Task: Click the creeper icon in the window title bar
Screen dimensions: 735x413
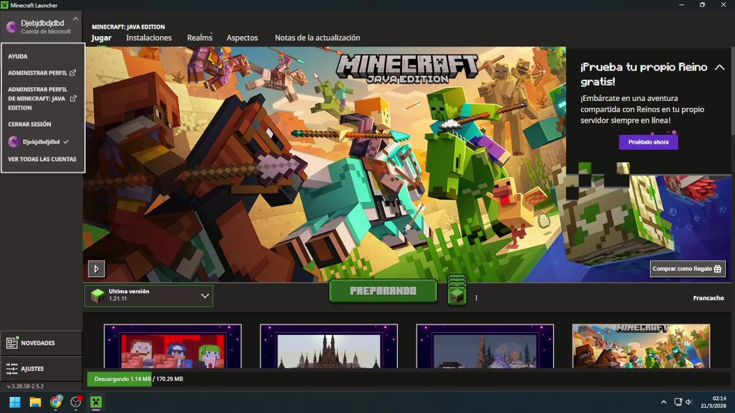Action: click(x=5, y=5)
